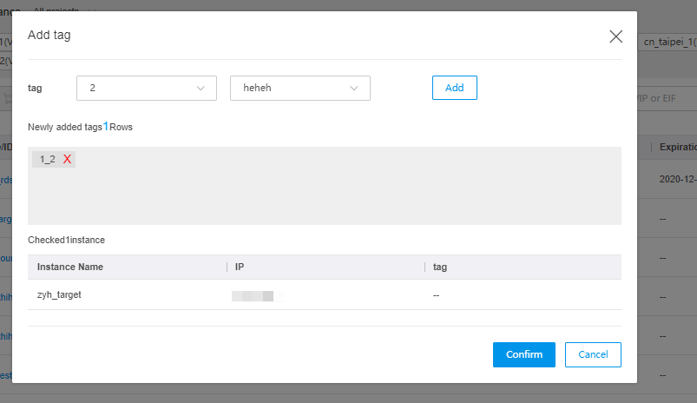Image resolution: width=697 pixels, height=403 pixels.
Task: Click the tag column header in table
Action: click(440, 267)
